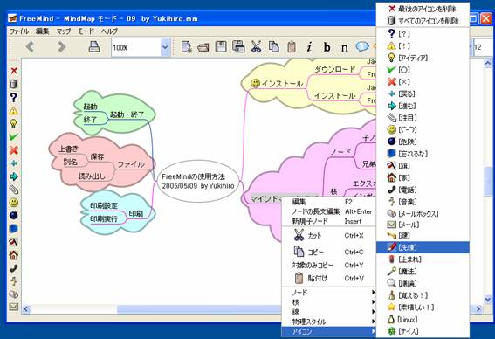The height and width of the screenshot is (339, 495).
Task: Click the trash can icon in the left sidebar
Action: 13,84
